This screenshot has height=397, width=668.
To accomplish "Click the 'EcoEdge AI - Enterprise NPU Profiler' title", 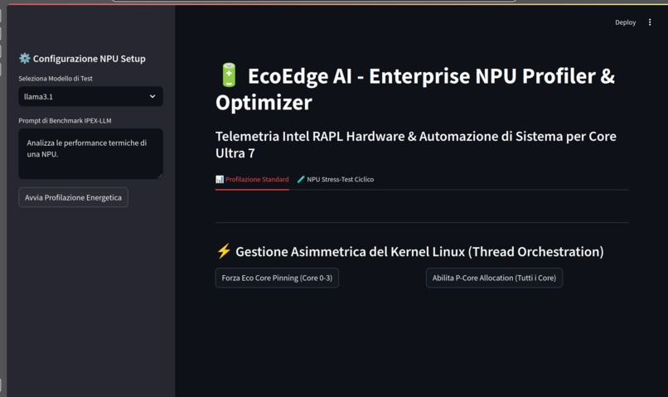I will [x=415, y=89].
